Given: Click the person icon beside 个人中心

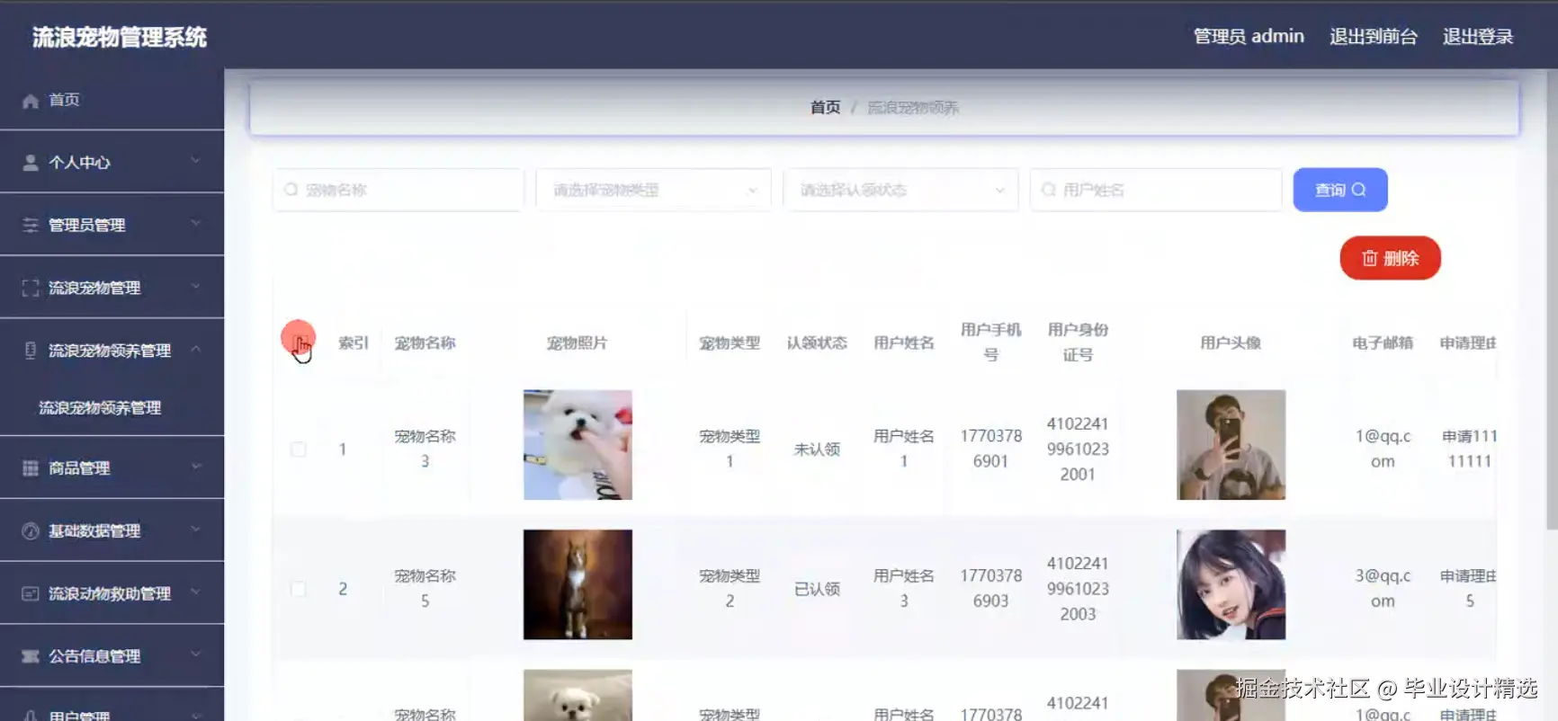Looking at the screenshot, I should tap(31, 163).
